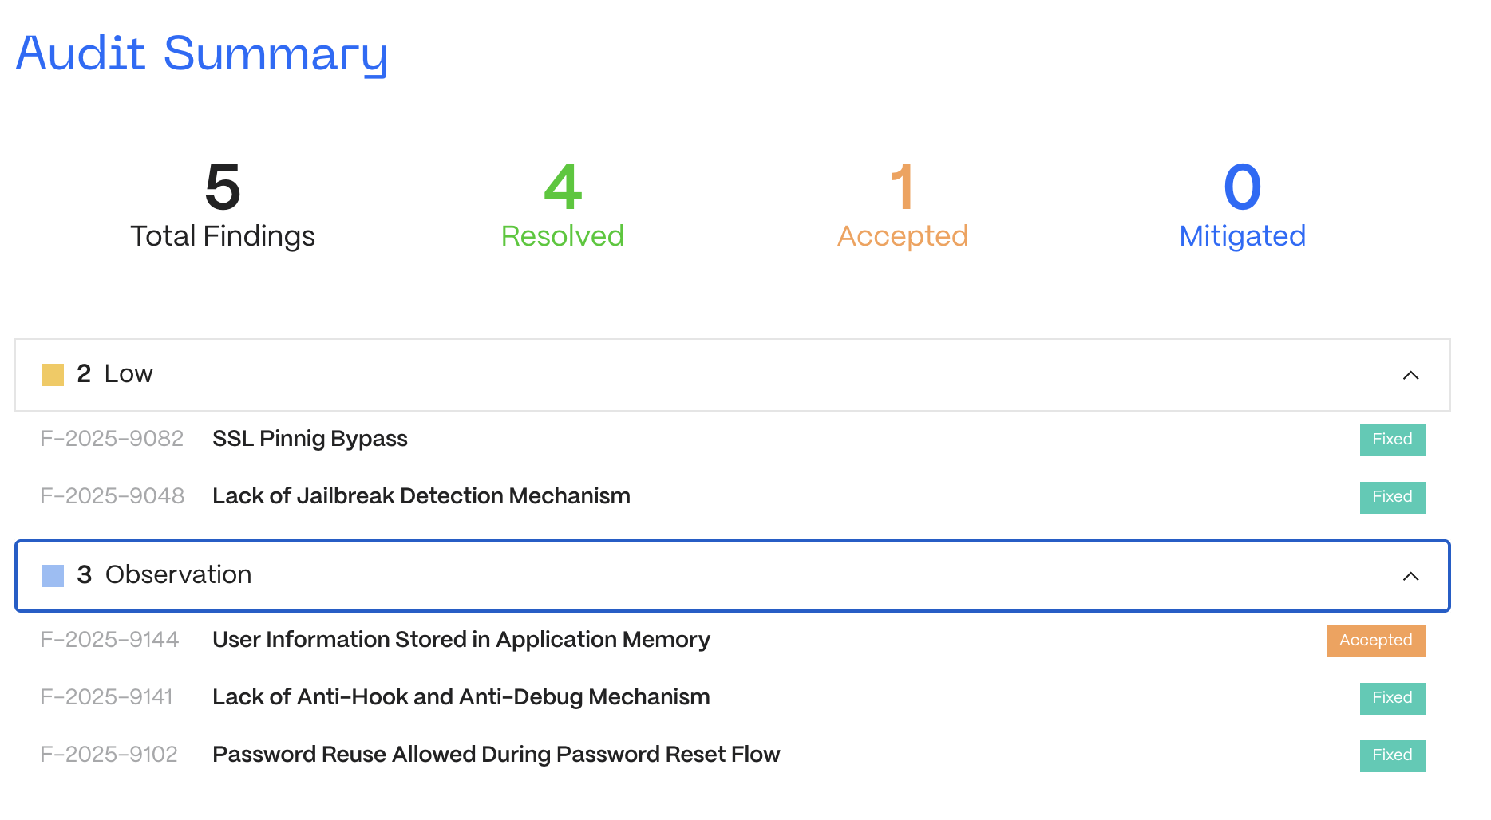Click the 4 Resolved counter

[x=563, y=206]
